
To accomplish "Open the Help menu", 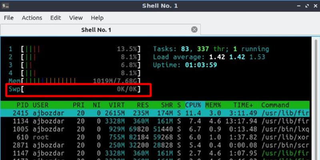I will tap(97, 18).
